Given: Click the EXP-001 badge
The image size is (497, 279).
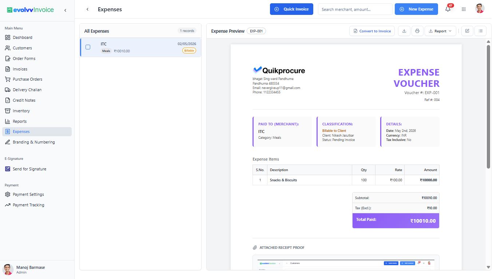Looking at the screenshot, I should click(256, 31).
